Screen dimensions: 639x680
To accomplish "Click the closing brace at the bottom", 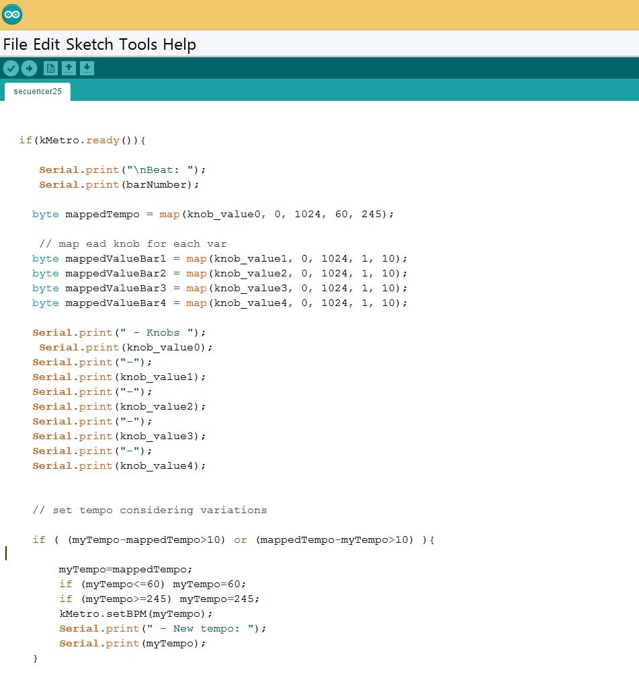I will click(x=35, y=658).
